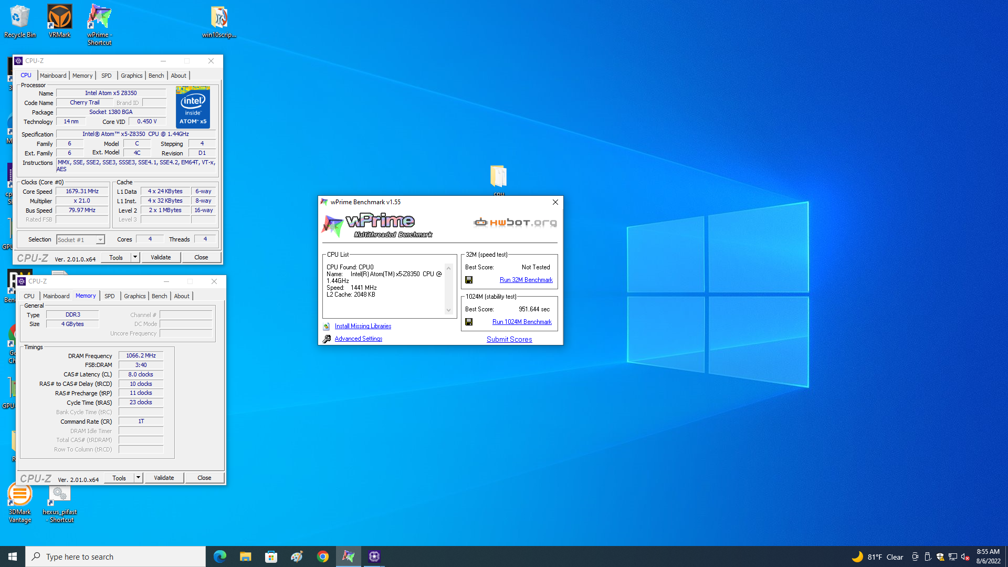This screenshot has height=567, width=1008.
Task: Close the wPrime Benchmark window
Action: click(x=555, y=202)
